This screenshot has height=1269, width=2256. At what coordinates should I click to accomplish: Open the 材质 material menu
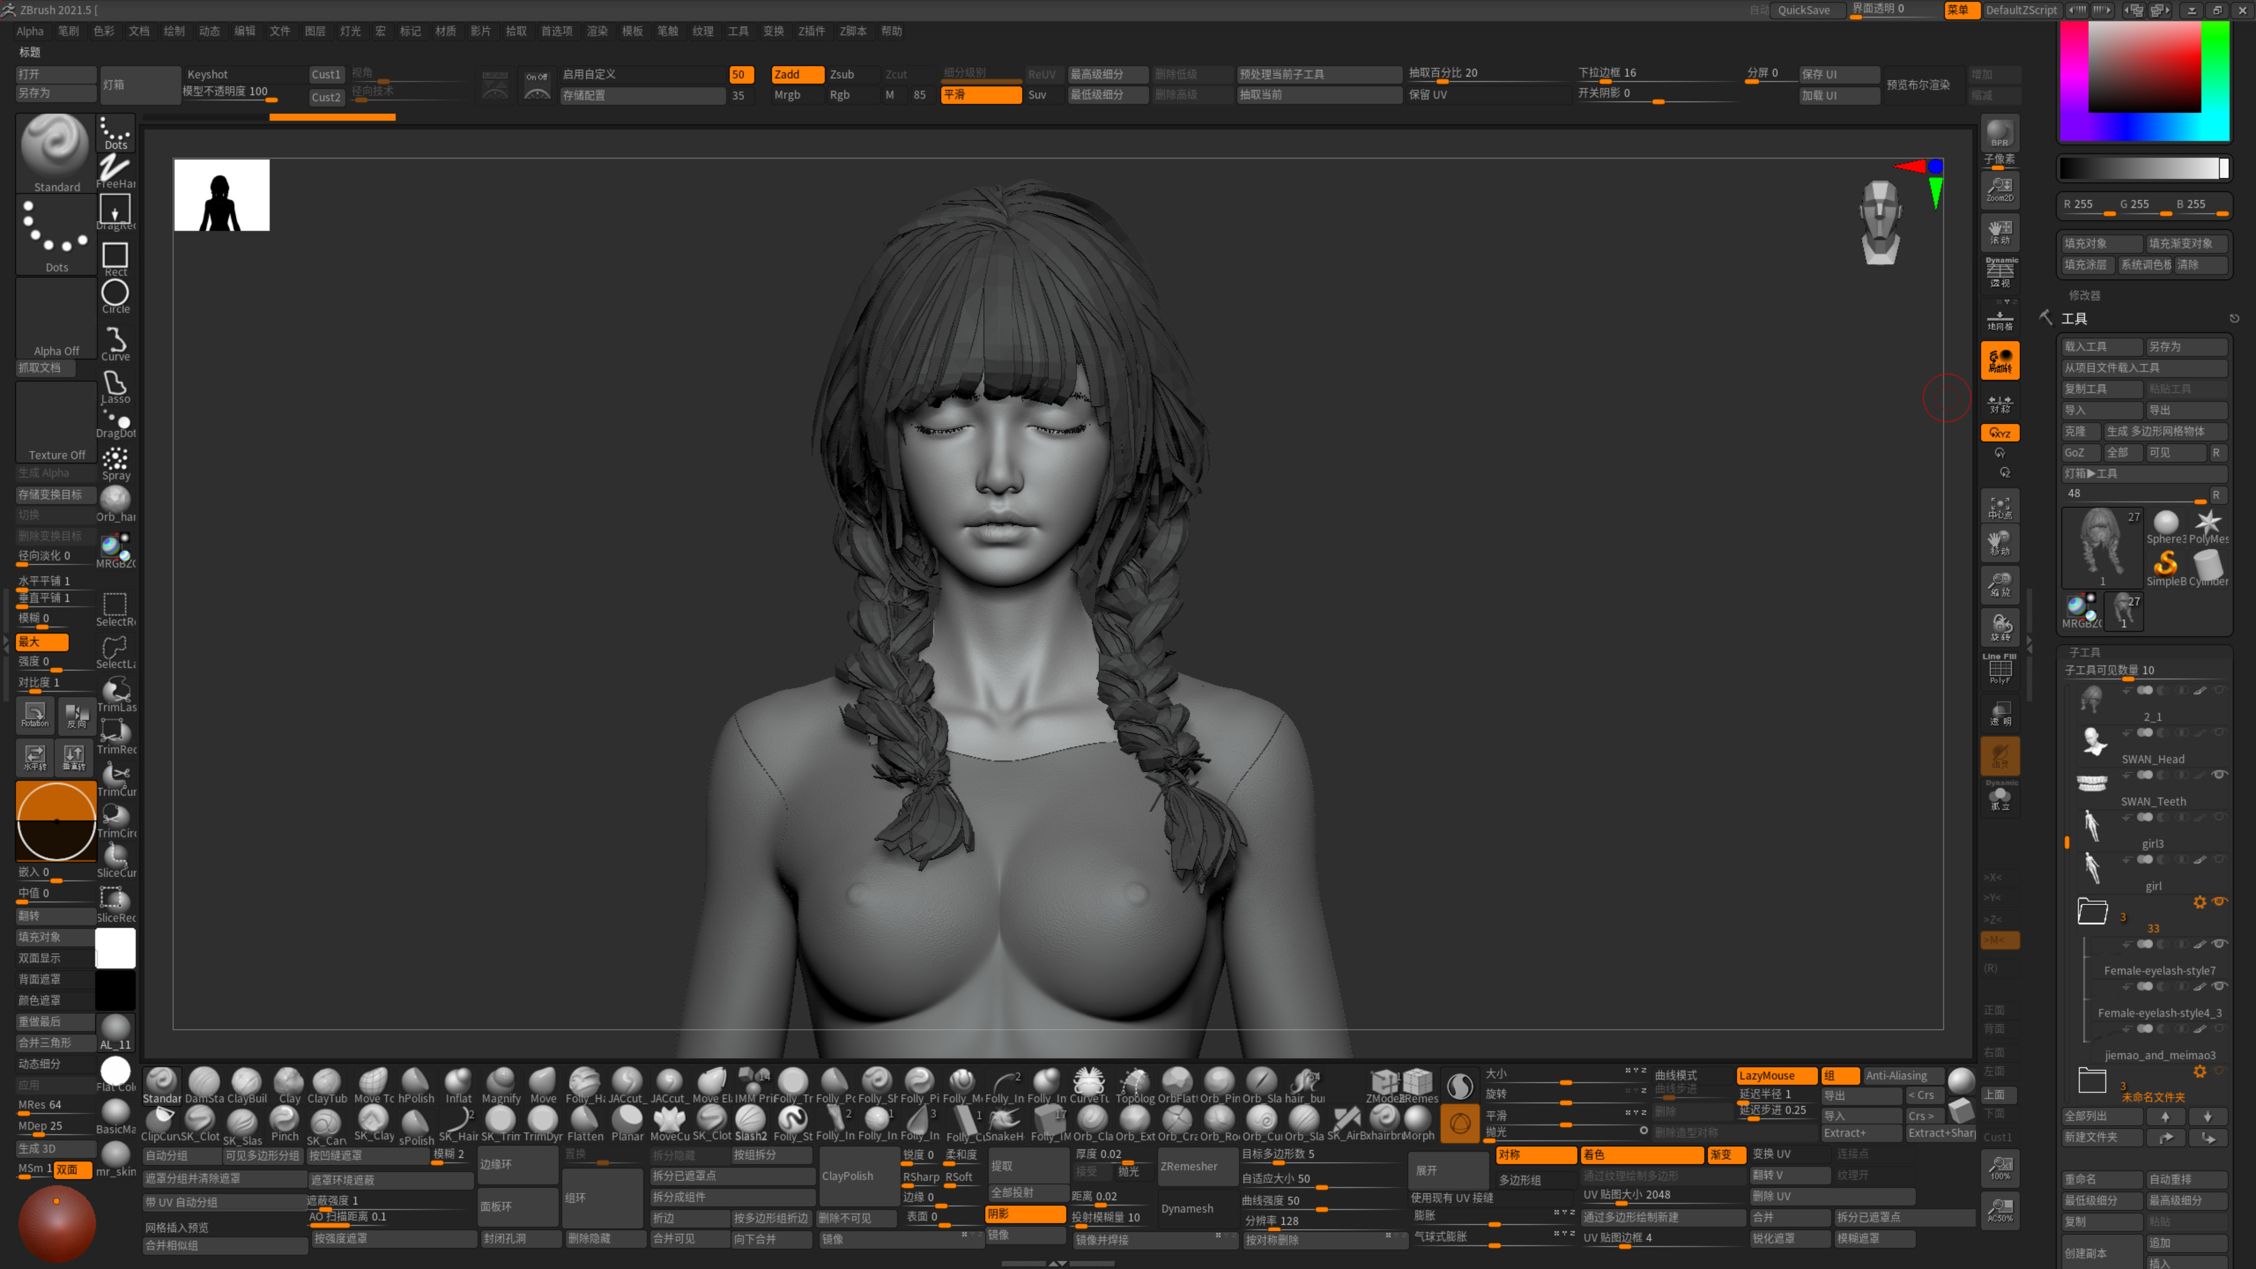coord(446,31)
